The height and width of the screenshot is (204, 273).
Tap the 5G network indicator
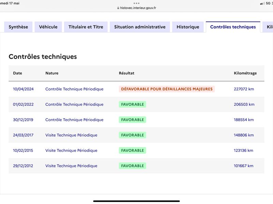[268, 3]
